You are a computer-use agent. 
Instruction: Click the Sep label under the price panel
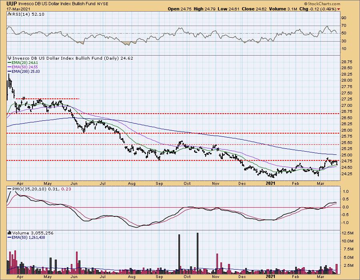[159, 183]
